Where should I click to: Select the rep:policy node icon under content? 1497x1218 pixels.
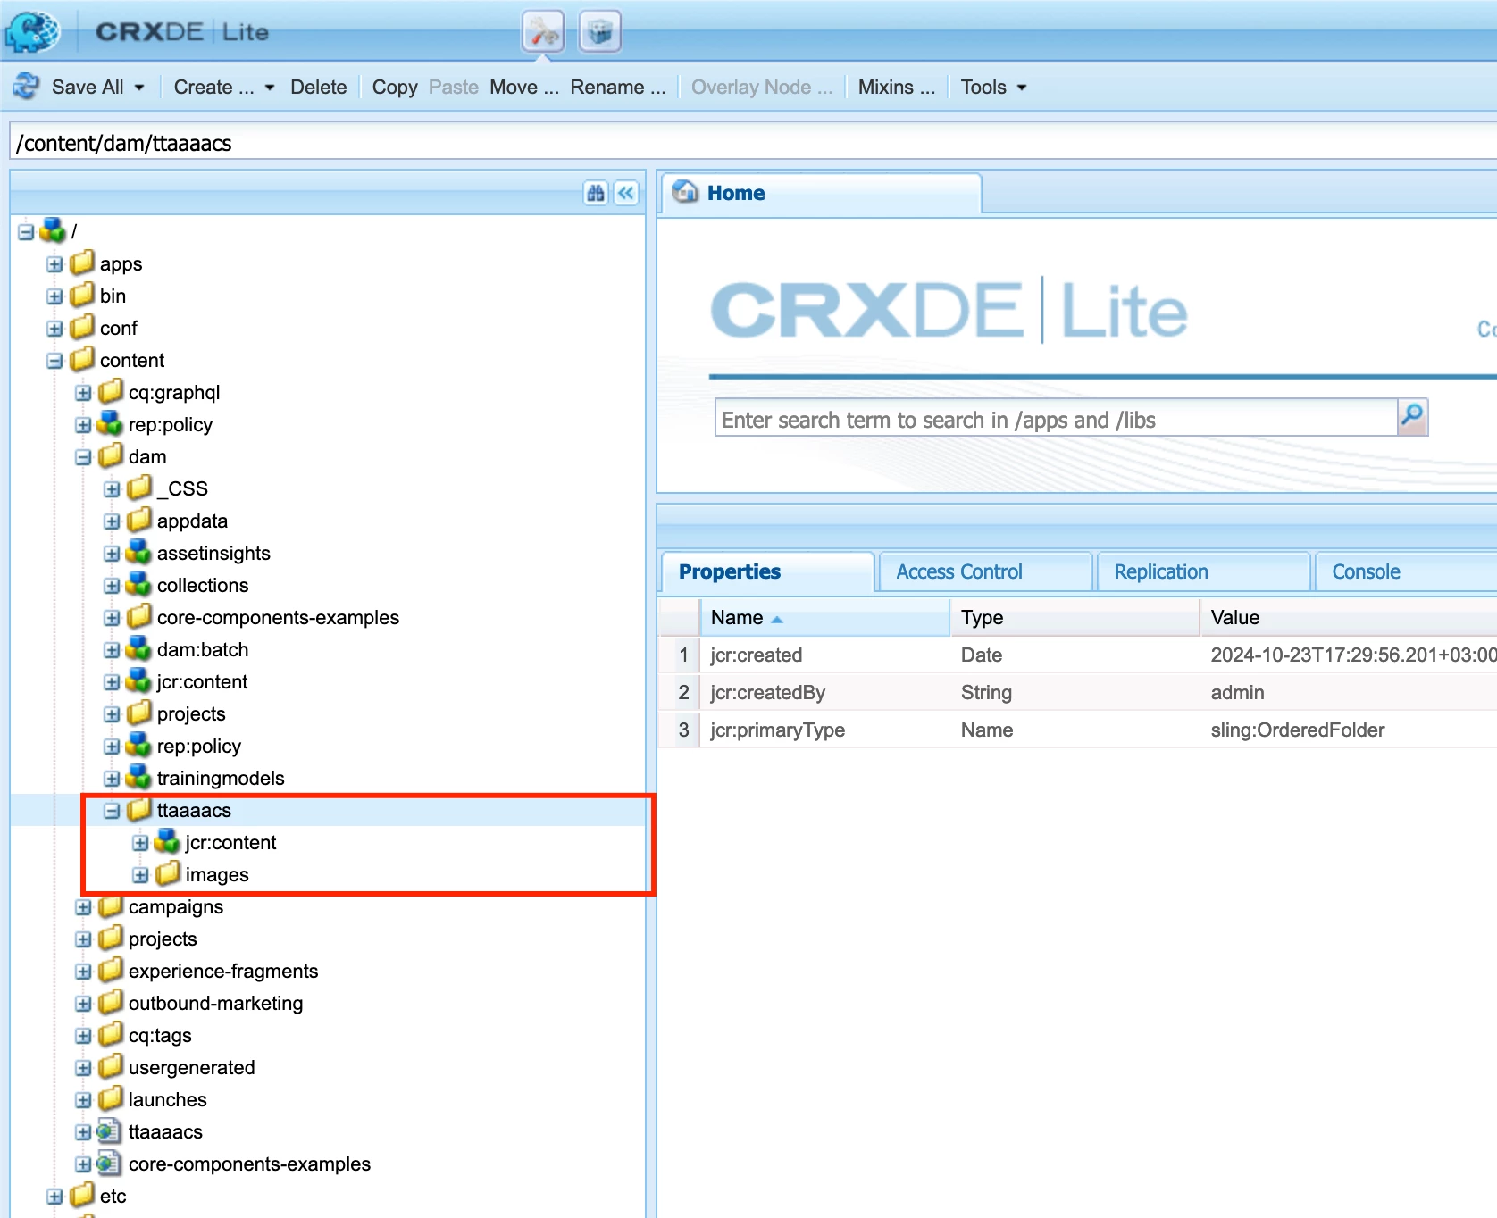pyautogui.click(x=110, y=423)
